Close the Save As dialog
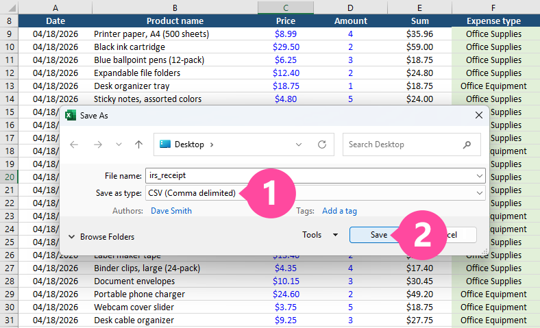The image size is (540, 328). pyautogui.click(x=479, y=116)
